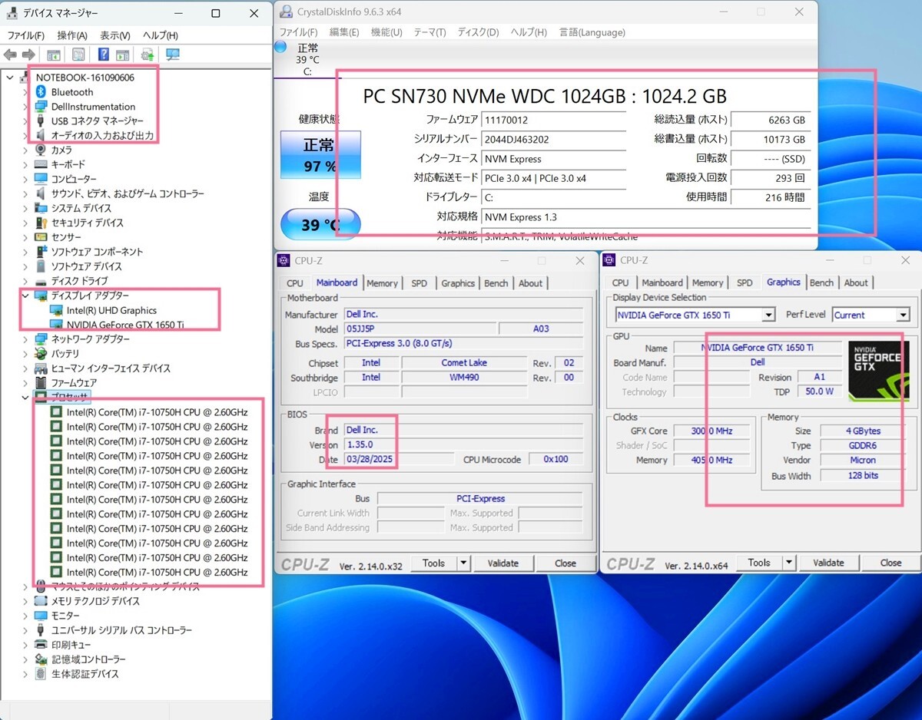This screenshot has height=720, width=922.
Task: Select the コンピューター monitor icon
Action: 41,179
